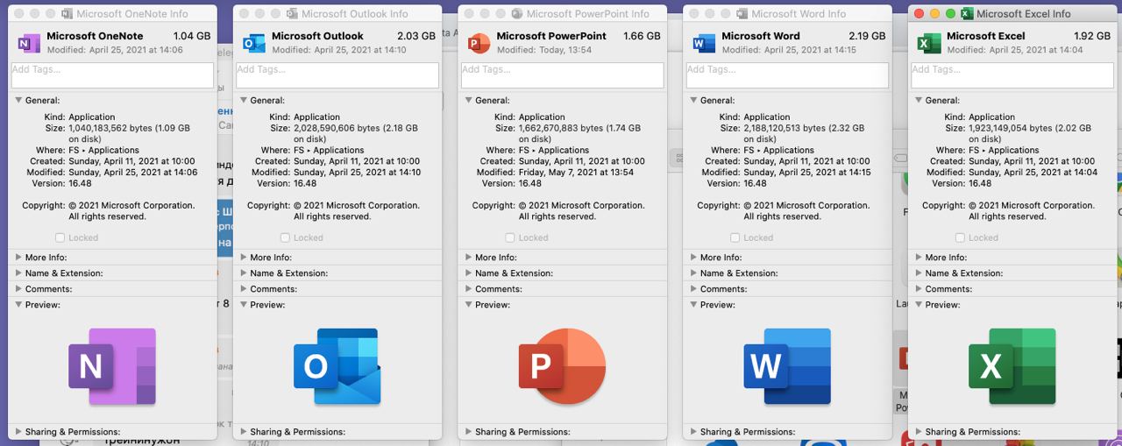This screenshot has height=446, width=1122.
Task: Toggle Locked checkbox in Outlook Info
Action: point(285,237)
